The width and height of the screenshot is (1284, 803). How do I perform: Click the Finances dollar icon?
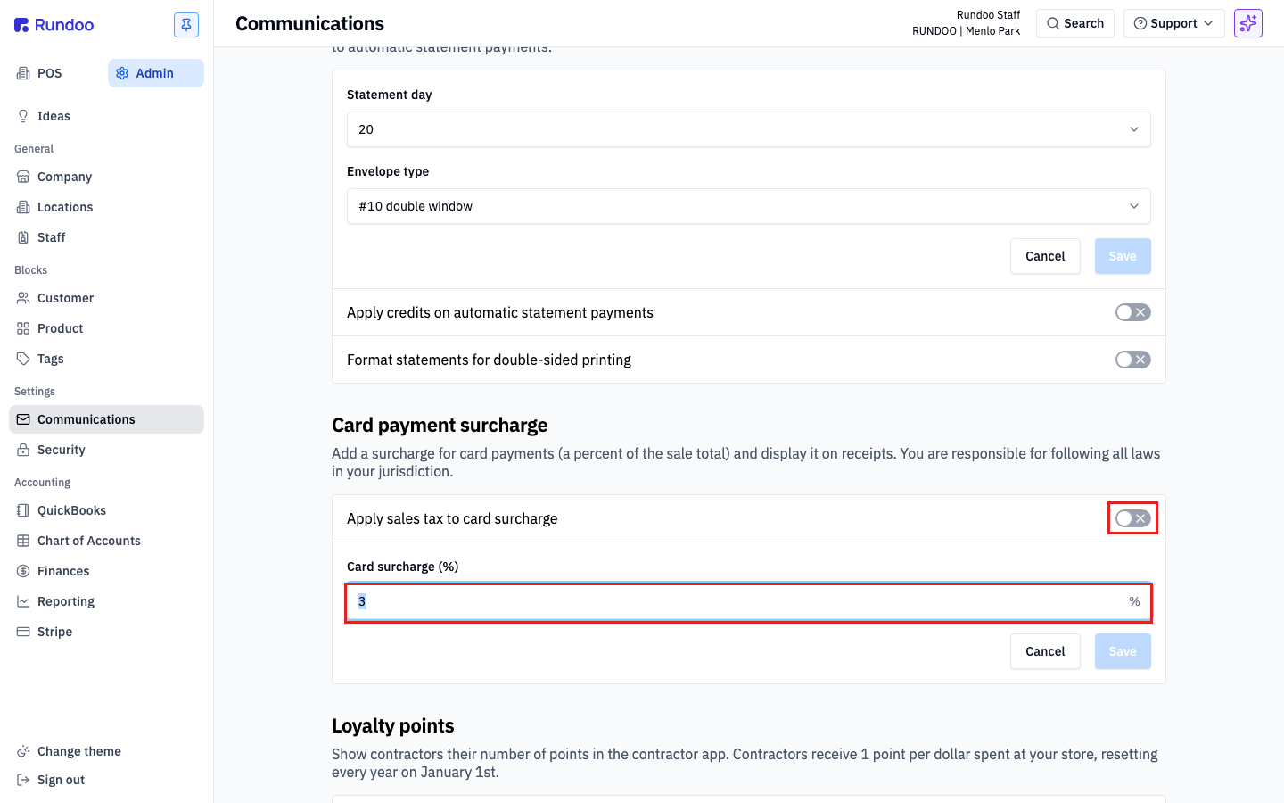tap(23, 571)
